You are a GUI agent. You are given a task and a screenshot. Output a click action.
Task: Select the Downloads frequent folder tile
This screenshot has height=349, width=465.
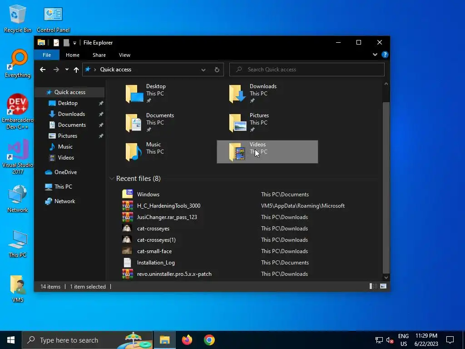tap(267, 94)
